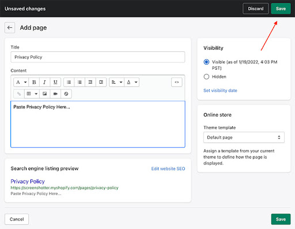Image resolution: width=295 pixels, height=229 pixels.
Task: Click the Privacy Policy title field
Action: (x=98, y=57)
